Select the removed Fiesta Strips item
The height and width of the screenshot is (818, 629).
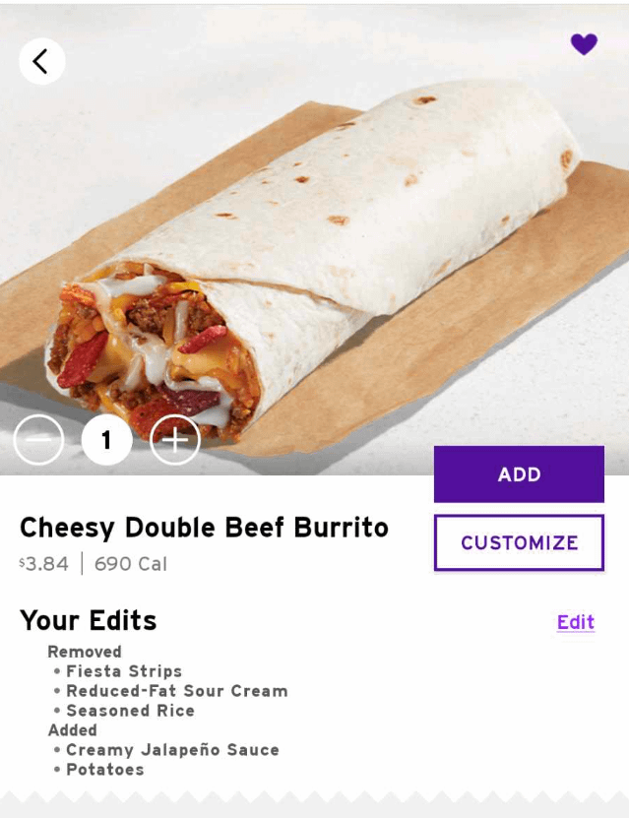[124, 671]
